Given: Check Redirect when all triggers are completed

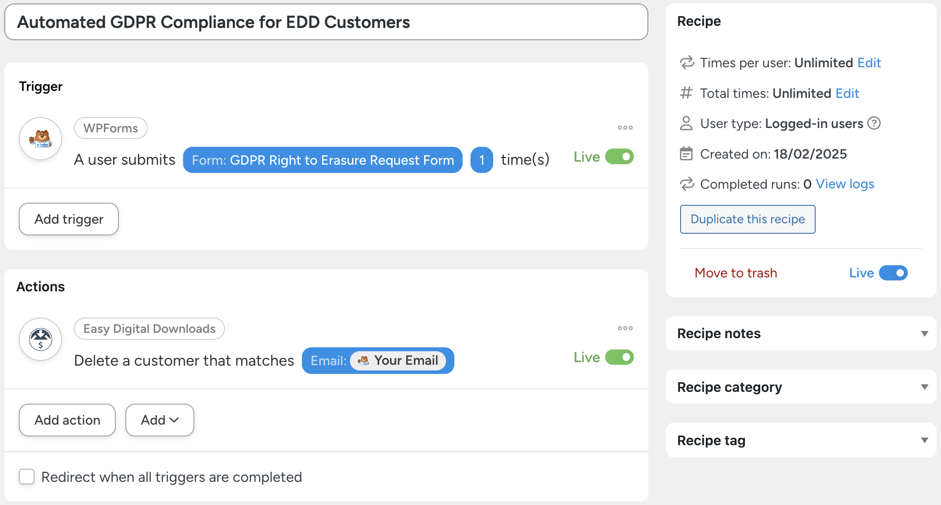Looking at the screenshot, I should click(x=27, y=477).
